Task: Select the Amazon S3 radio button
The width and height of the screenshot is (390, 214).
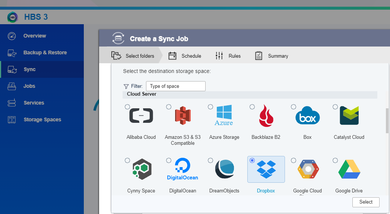Action: [169, 107]
